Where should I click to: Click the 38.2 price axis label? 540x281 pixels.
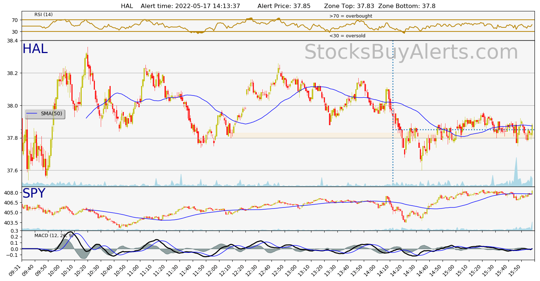pyautogui.click(x=12, y=73)
